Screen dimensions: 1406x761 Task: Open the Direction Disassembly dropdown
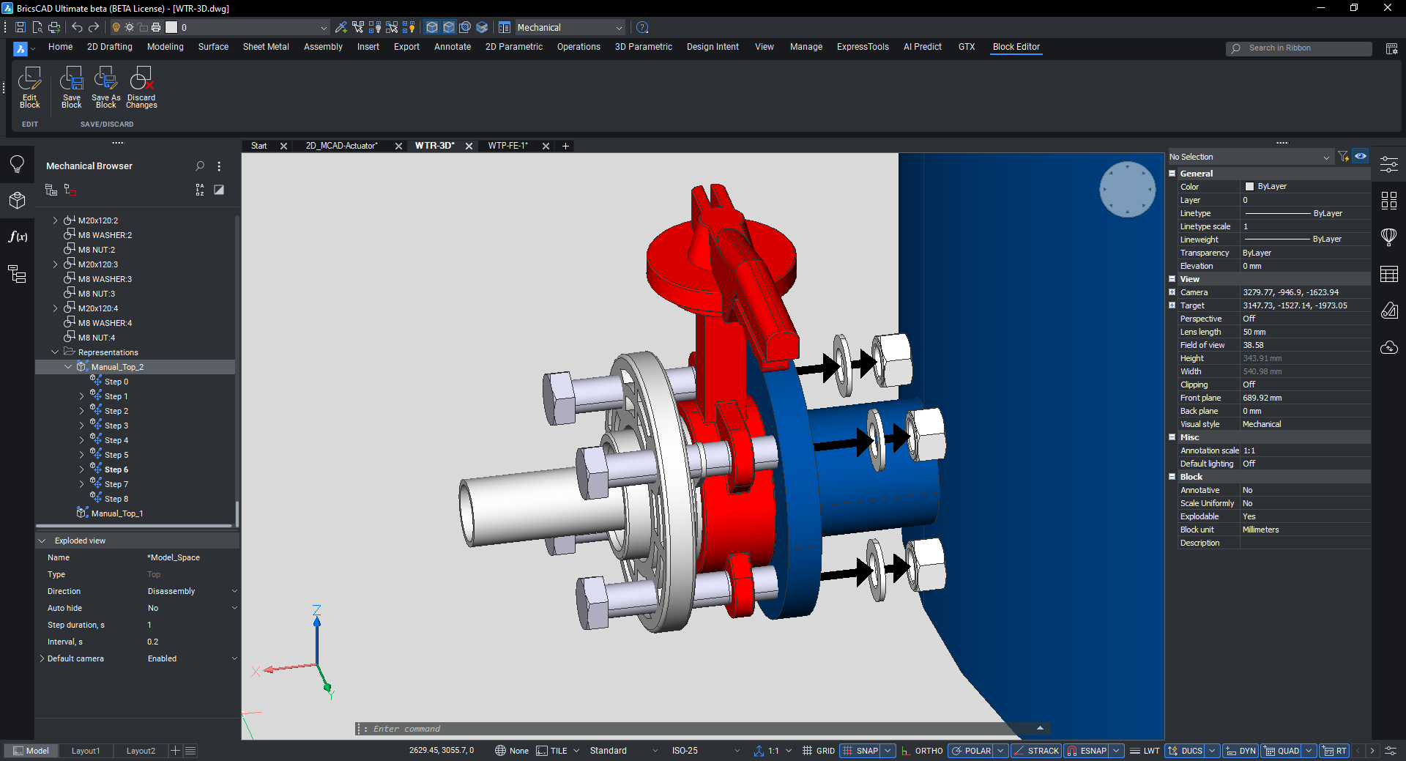(234, 591)
